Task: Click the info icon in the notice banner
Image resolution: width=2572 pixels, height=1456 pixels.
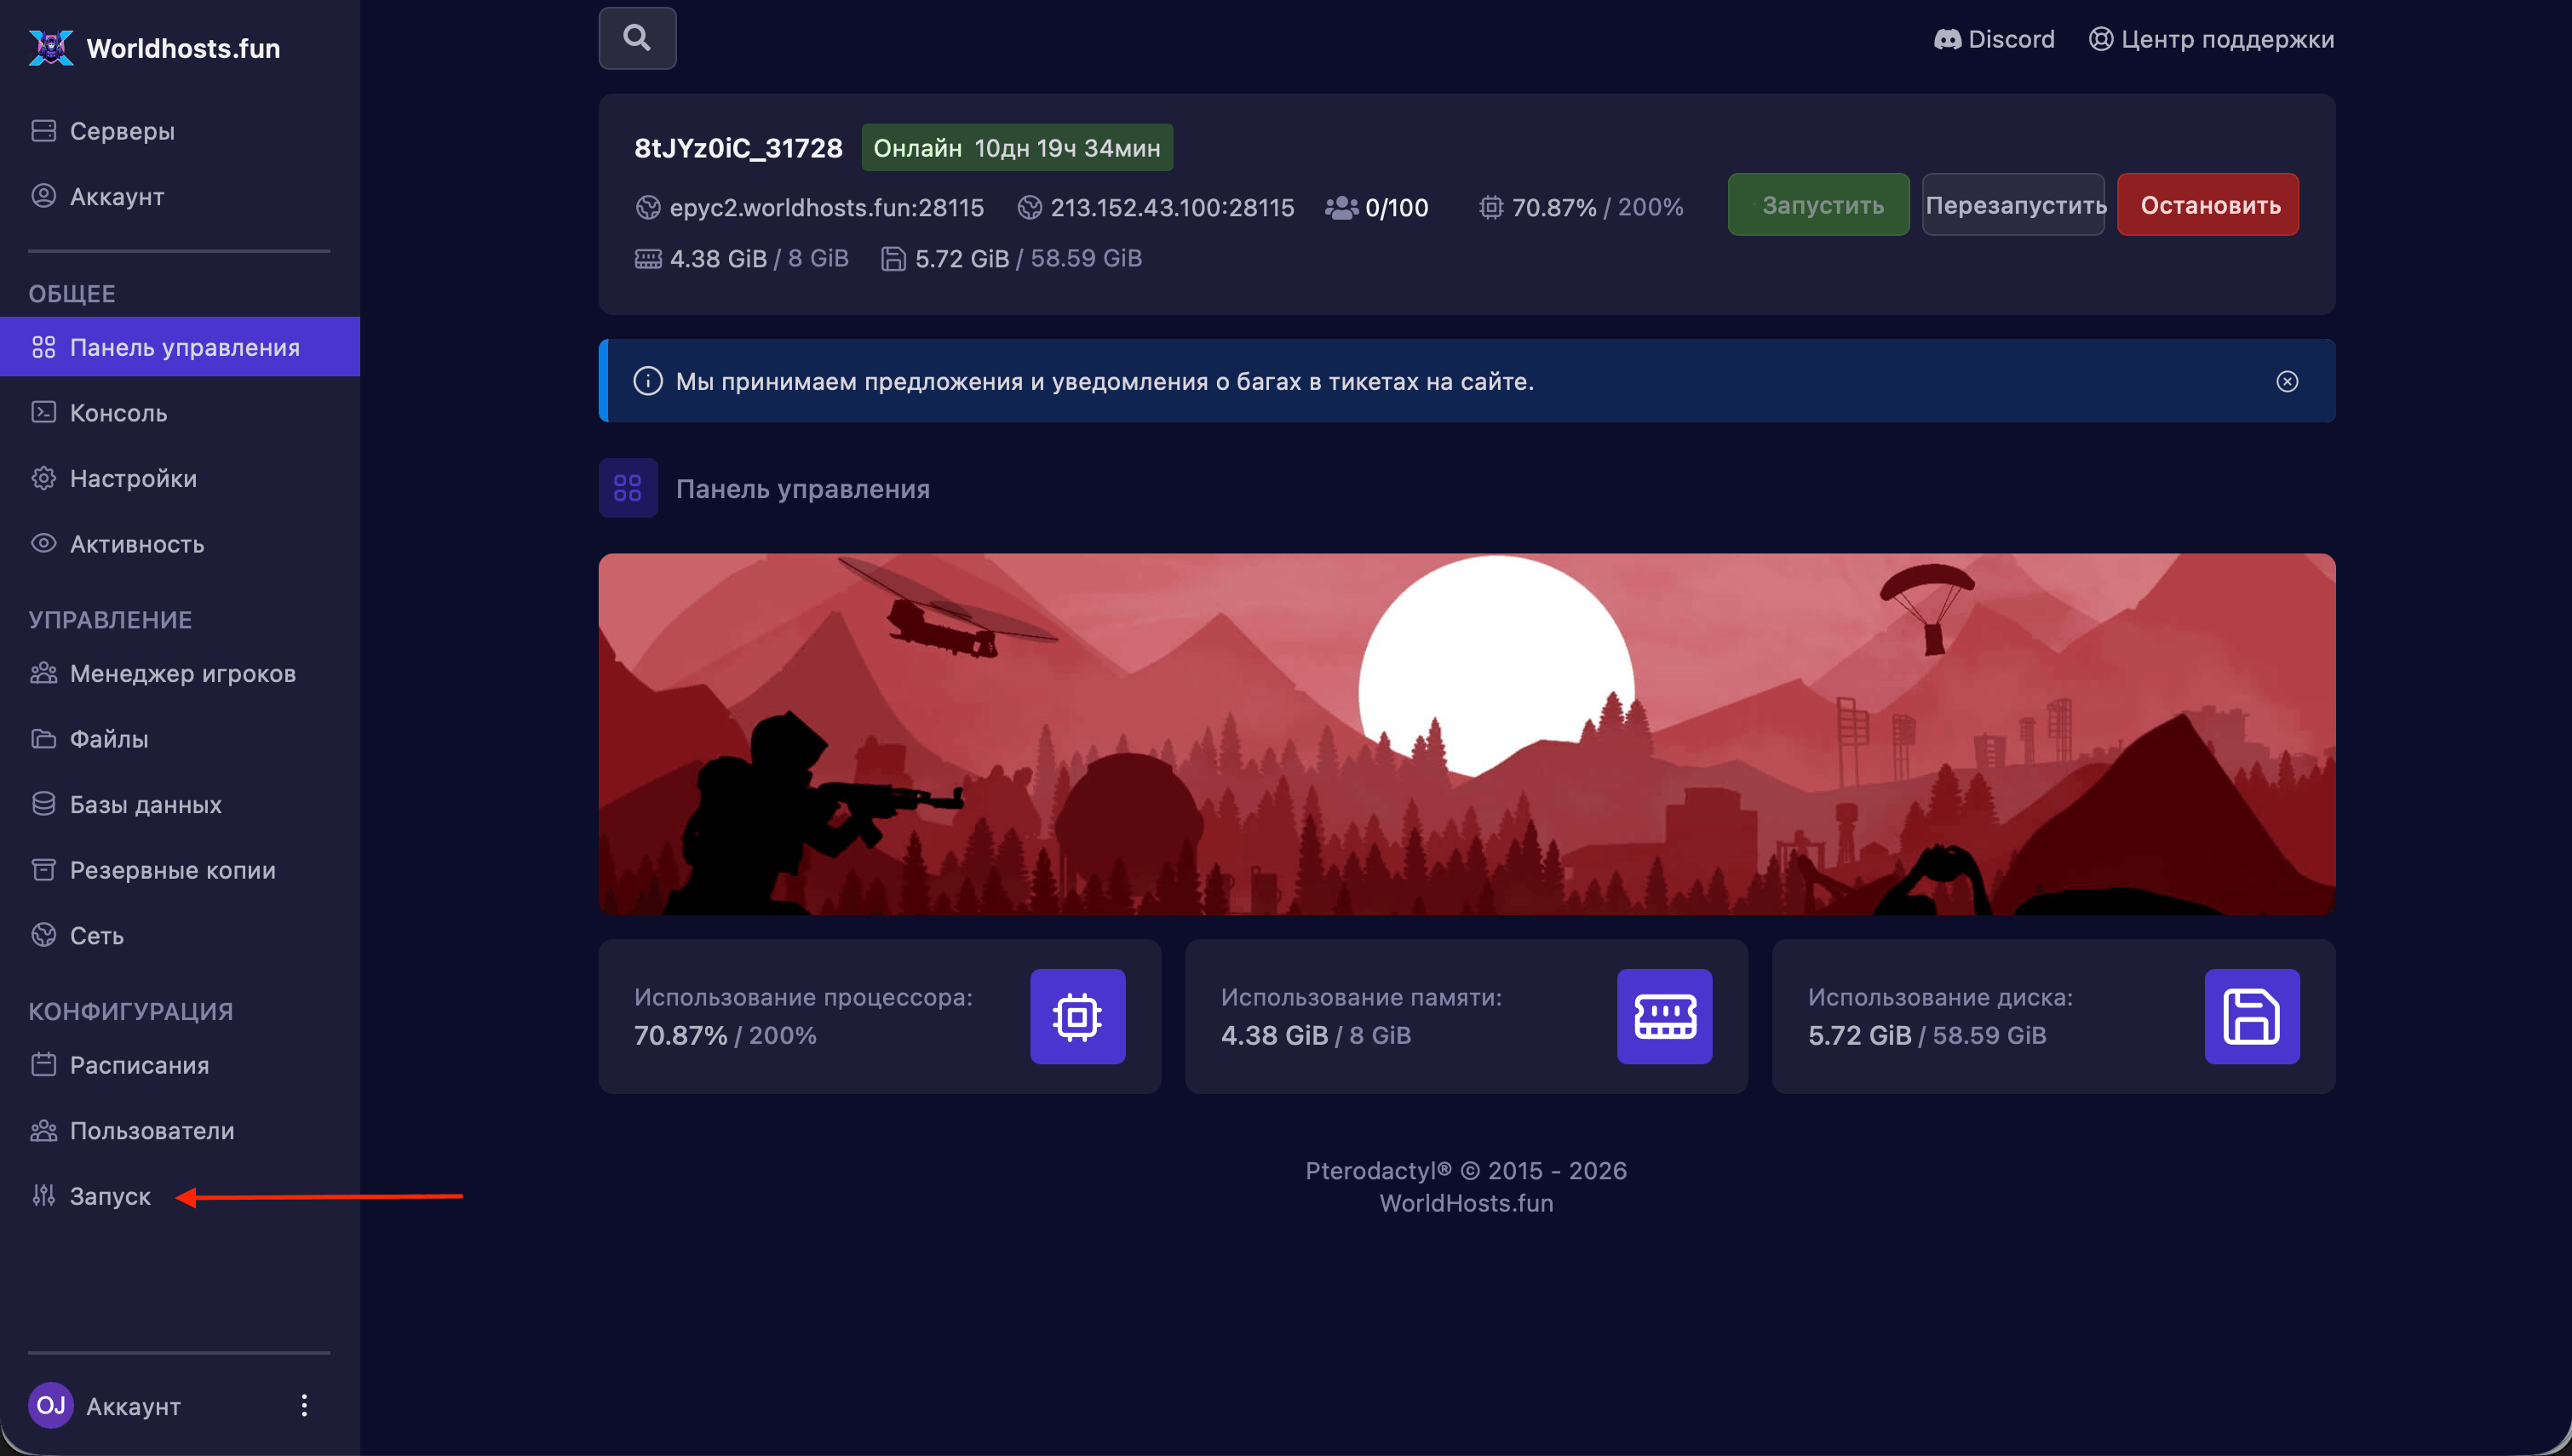Action: tap(648, 381)
